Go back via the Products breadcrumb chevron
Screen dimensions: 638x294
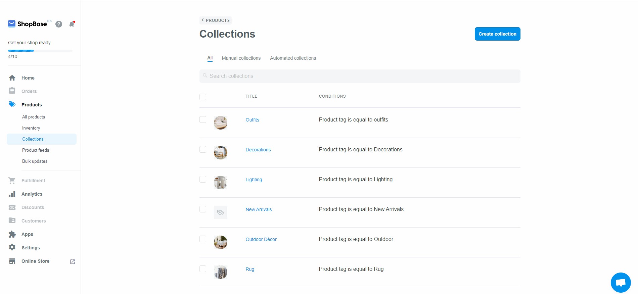tap(203, 20)
